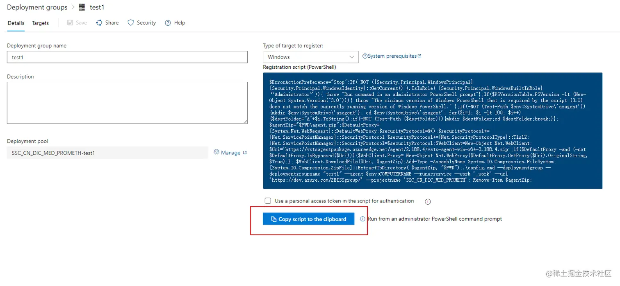
Task: Click the Manage gear icon
Action: tap(217, 152)
